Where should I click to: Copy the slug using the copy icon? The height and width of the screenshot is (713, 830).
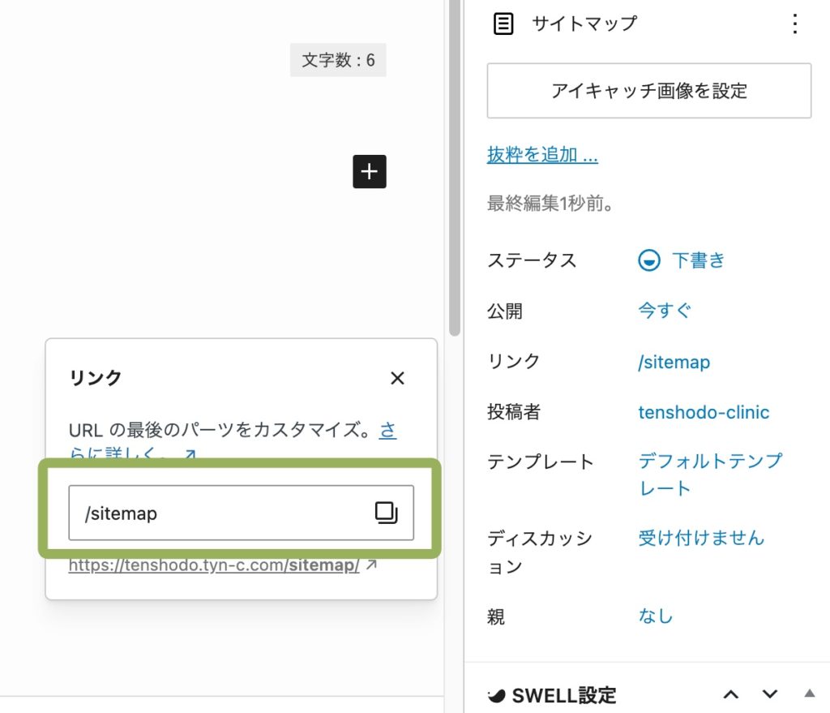(387, 512)
